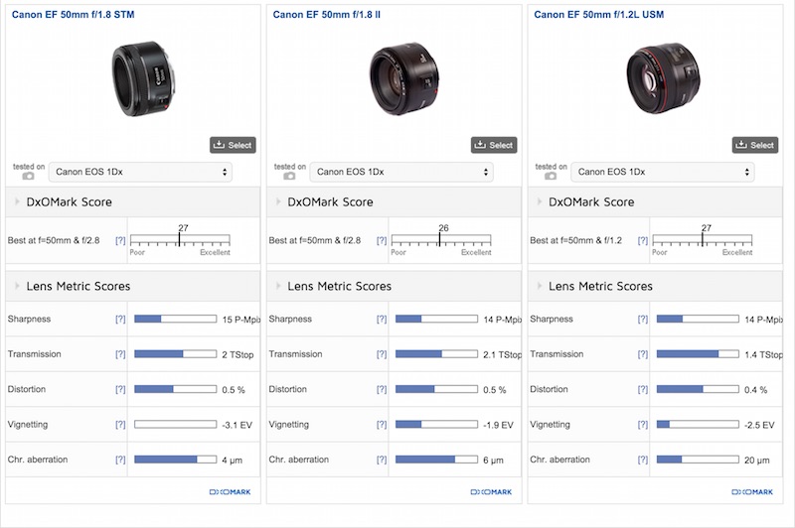Click the '0.4 %' distortion value

pos(755,390)
